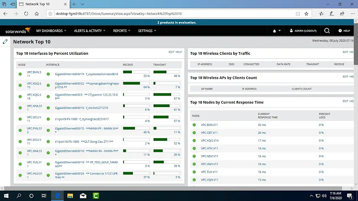This screenshot has height=201, width=358.
Task: Go to browser home page icon
Action: [x=36, y=14]
